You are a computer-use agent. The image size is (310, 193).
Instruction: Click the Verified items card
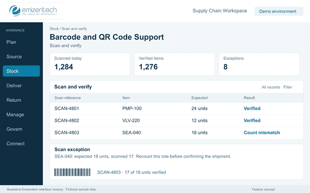(174, 64)
